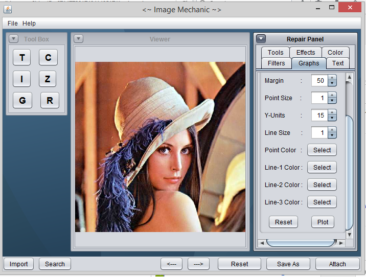
Task: Click the Plot button
Action: click(323, 222)
